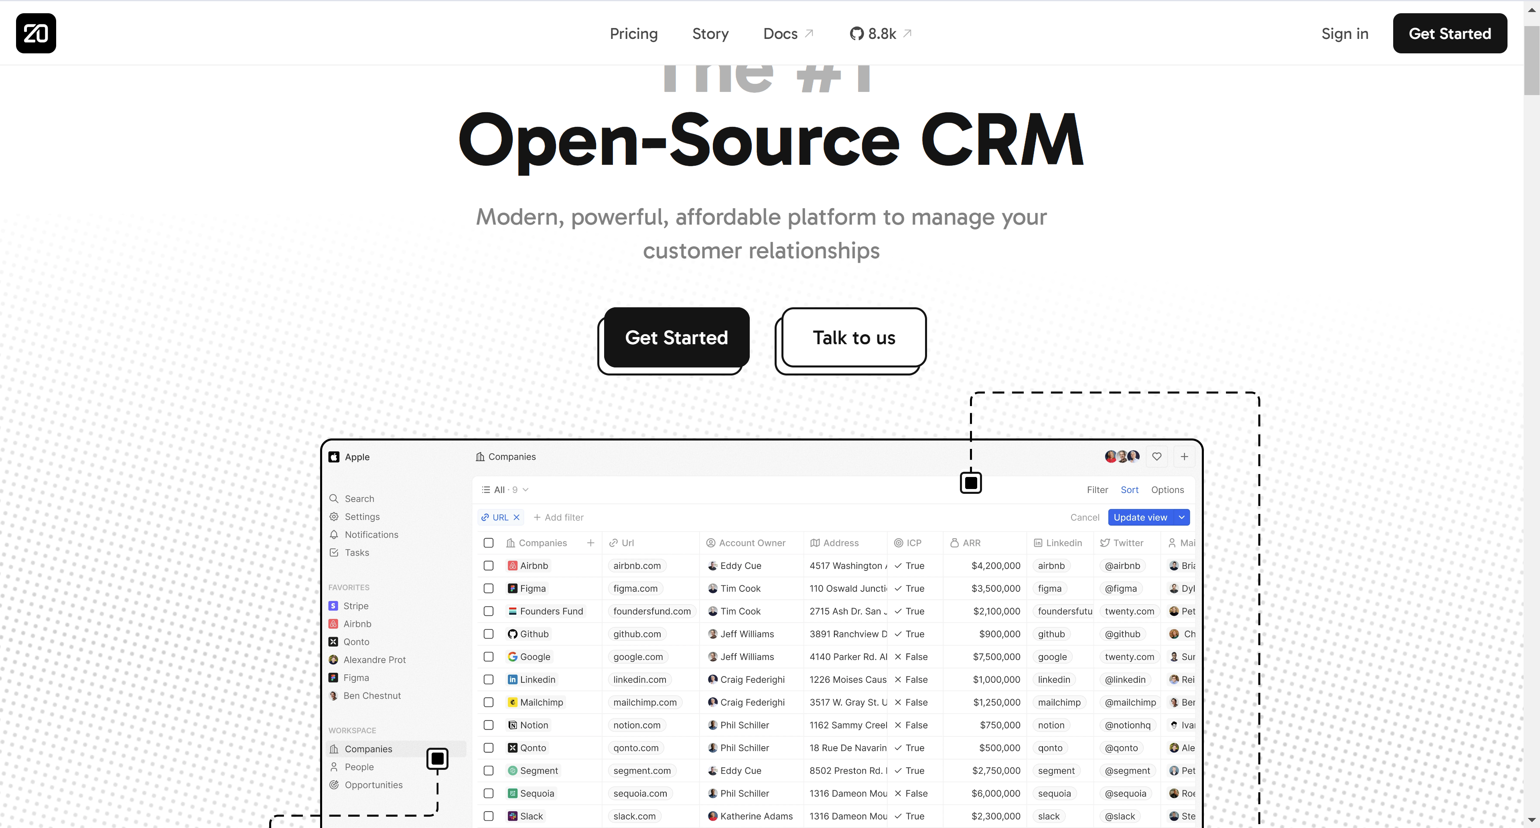The height and width of the screenshot is (828, 1540).
Task: Open the Options menu in the table toolbar
Action: pos(1167,490)
